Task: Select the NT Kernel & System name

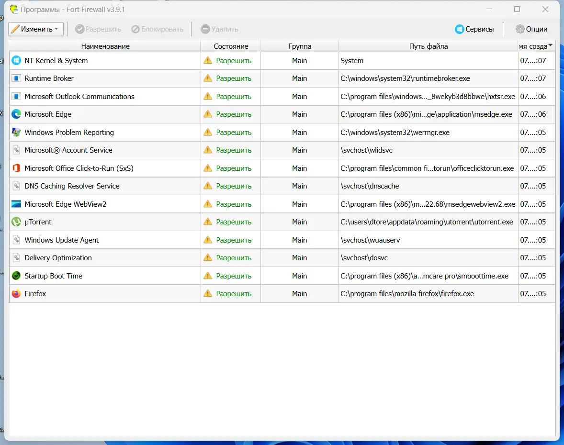Action: click(x=56, y=60)
